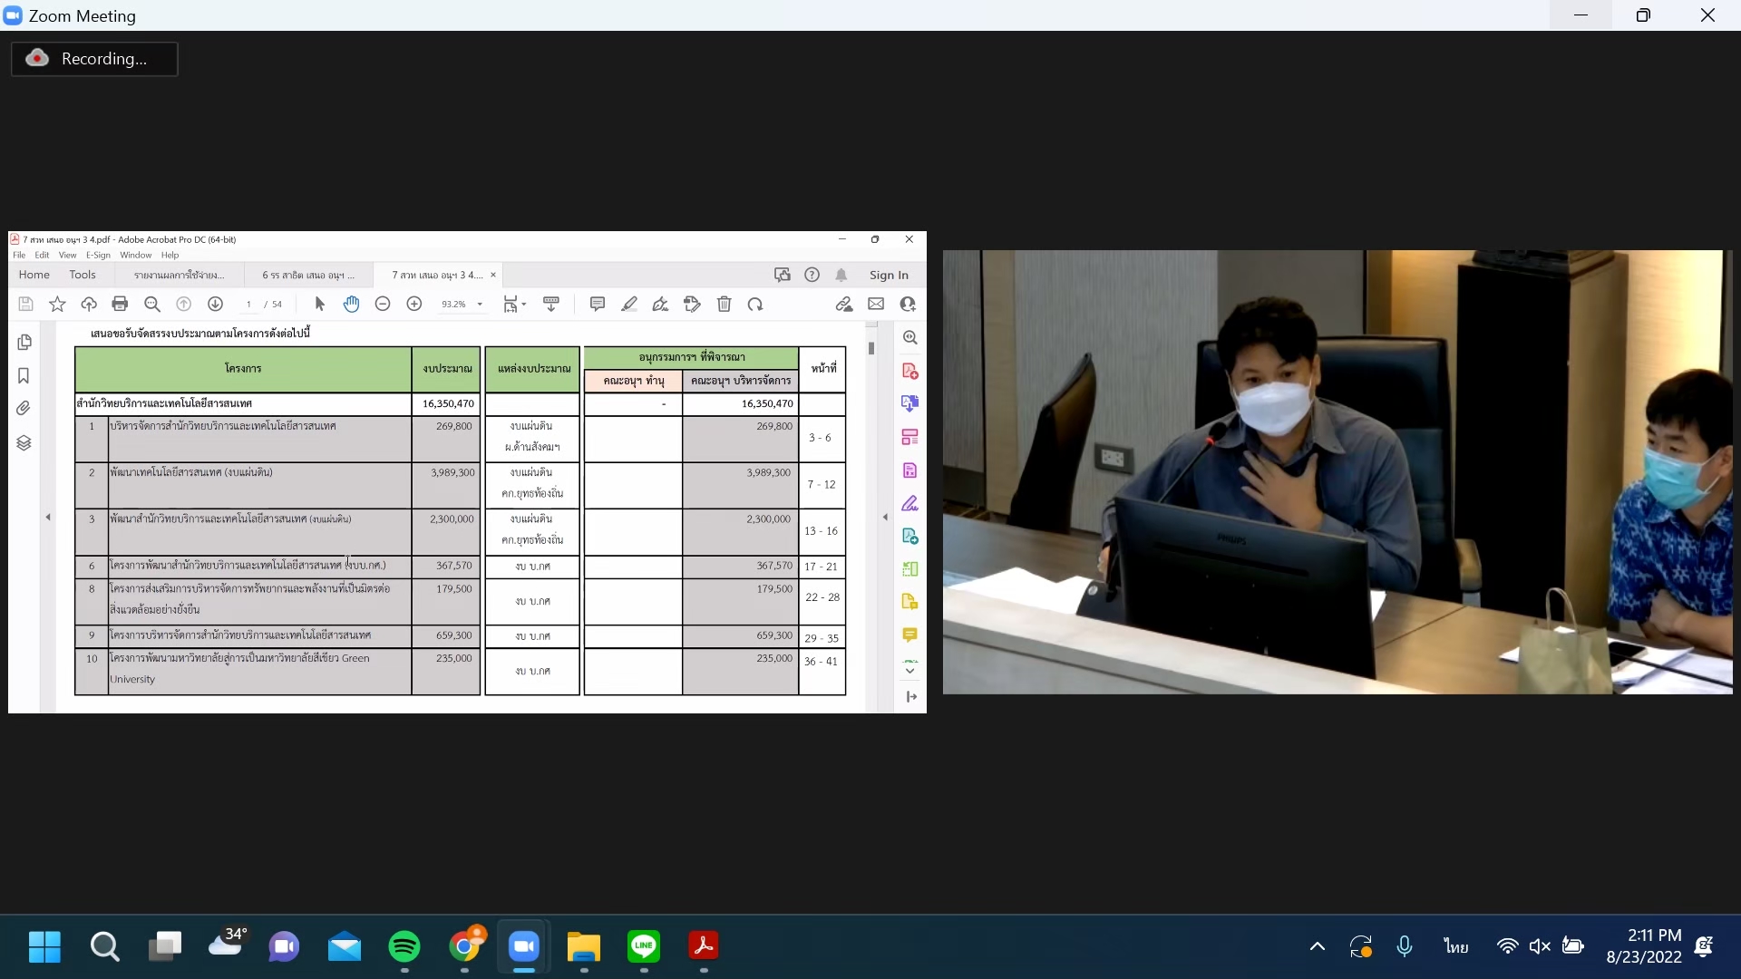
Task: Rotate the page with the rotate icon
Action: (x=755, y=305)
